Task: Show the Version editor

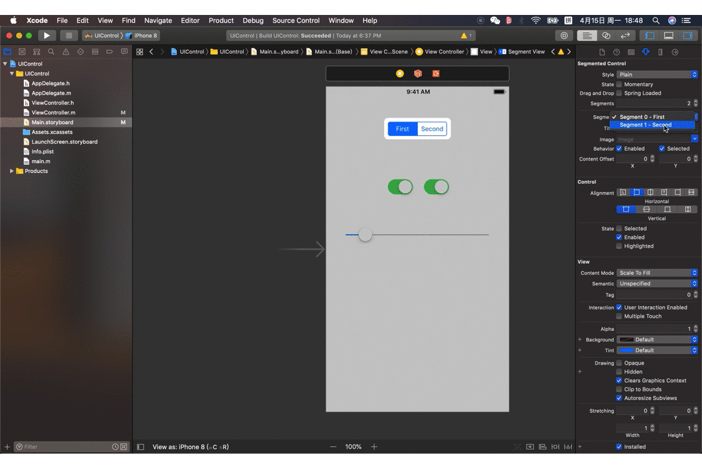Action: [625, 35]
